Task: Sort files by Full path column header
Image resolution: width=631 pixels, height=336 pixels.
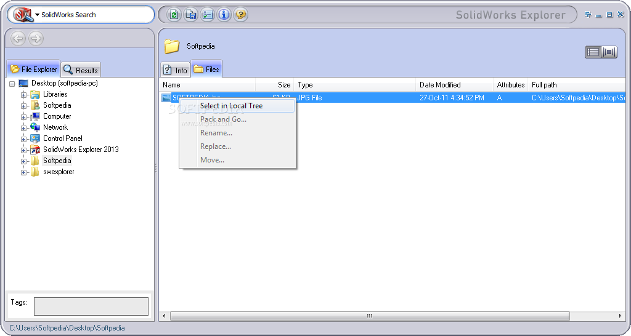Action: click(577, 85)
